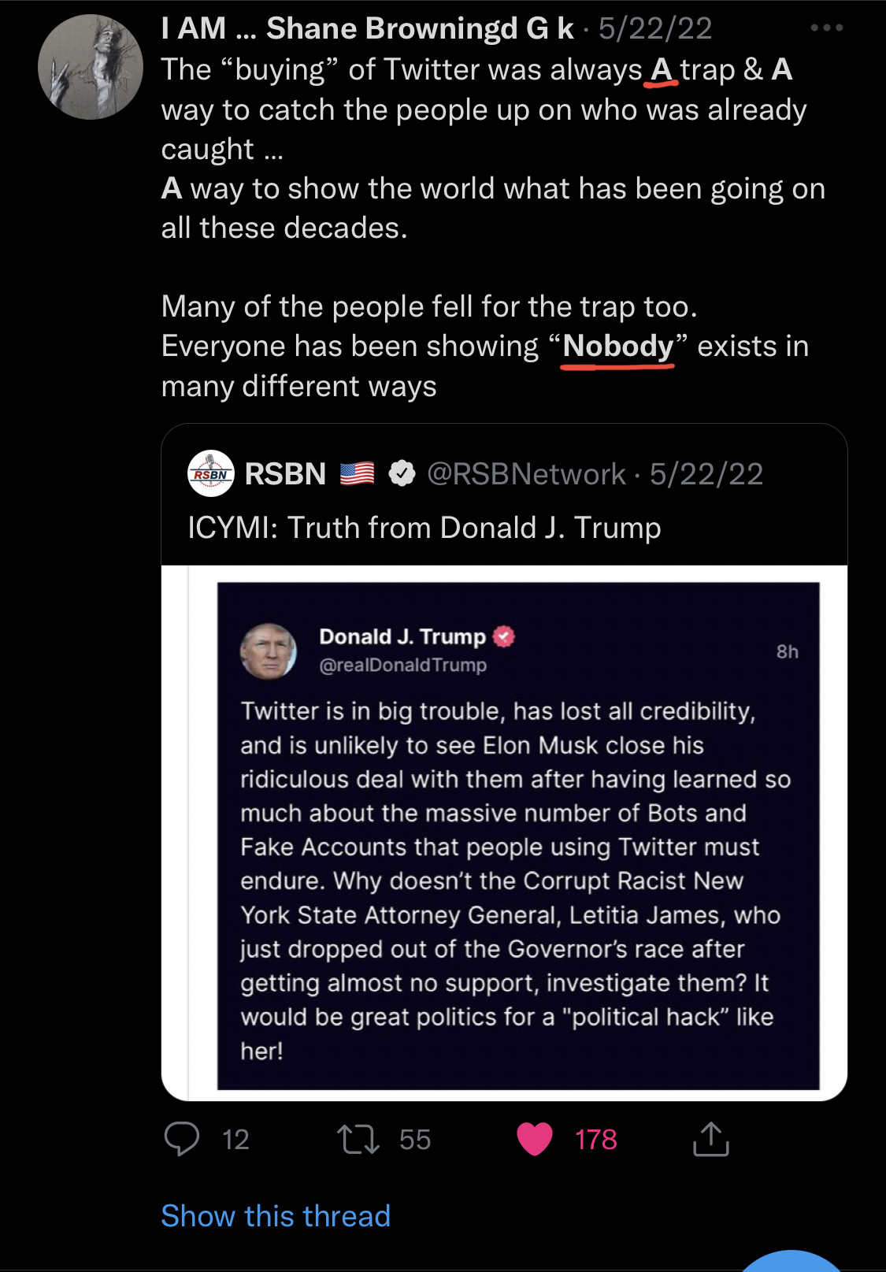Open the @RSBNetwork handle
The width and height of the screenshot is (886, 1272).
click(525, 473)
